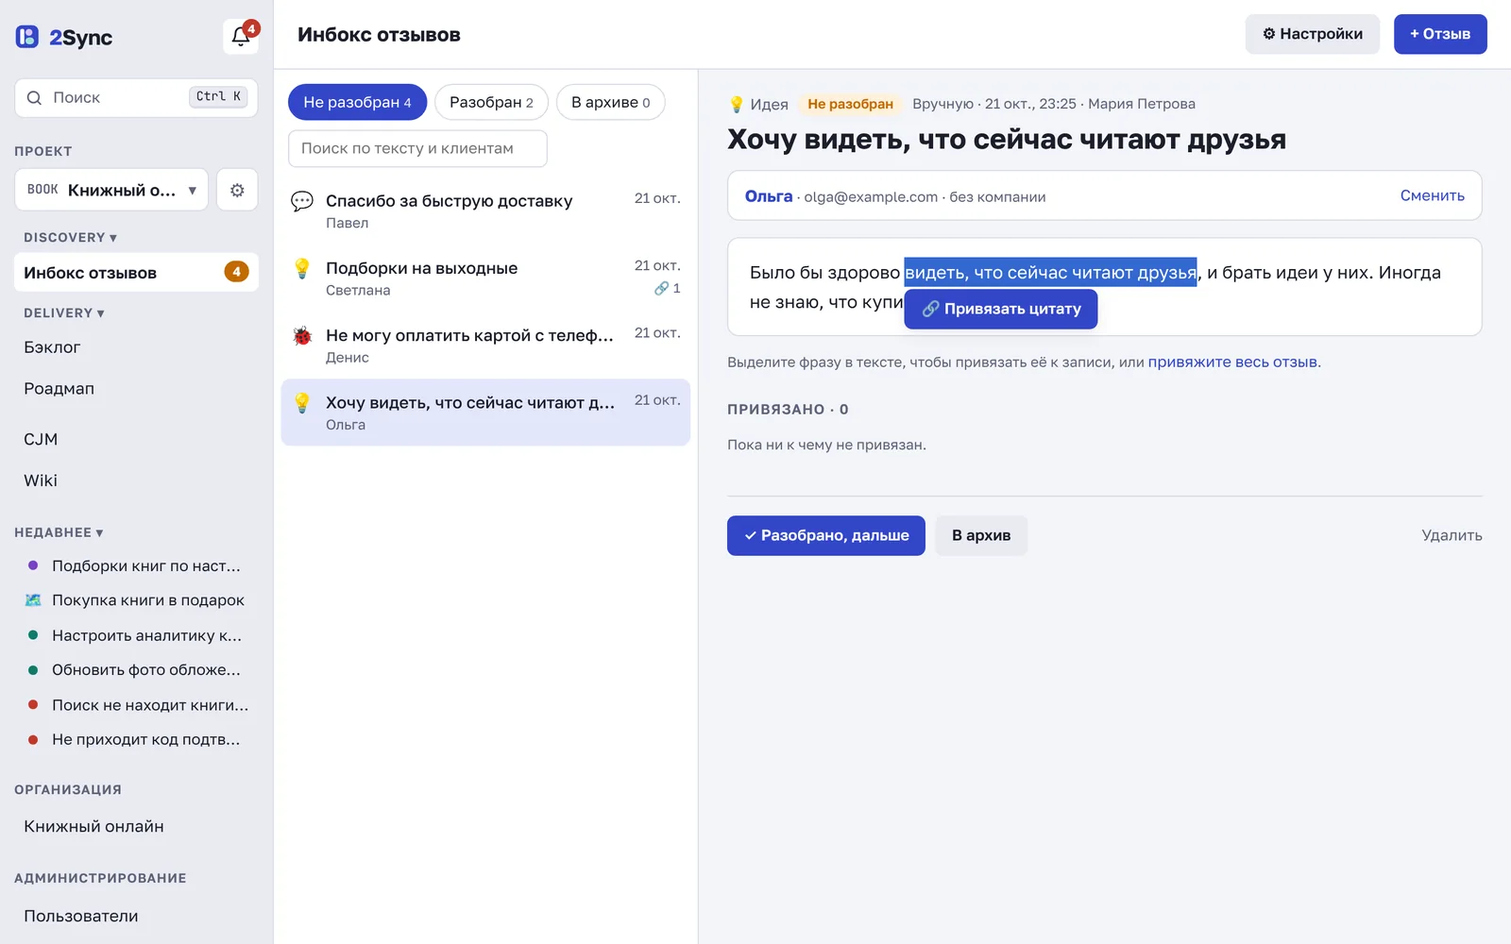Viewport: 1511px width, 944px height.
Task: Click customer name Ольга link
Action: [x=769, y=196]
